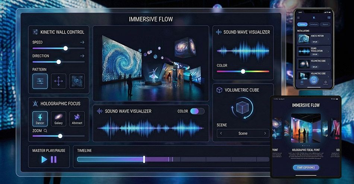This screenshot has width=354, height=184.
Task: Open the Scene selector field
Action: (243, 133)
